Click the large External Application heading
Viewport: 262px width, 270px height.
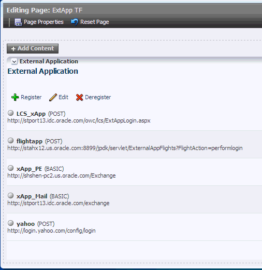point(43,71)
